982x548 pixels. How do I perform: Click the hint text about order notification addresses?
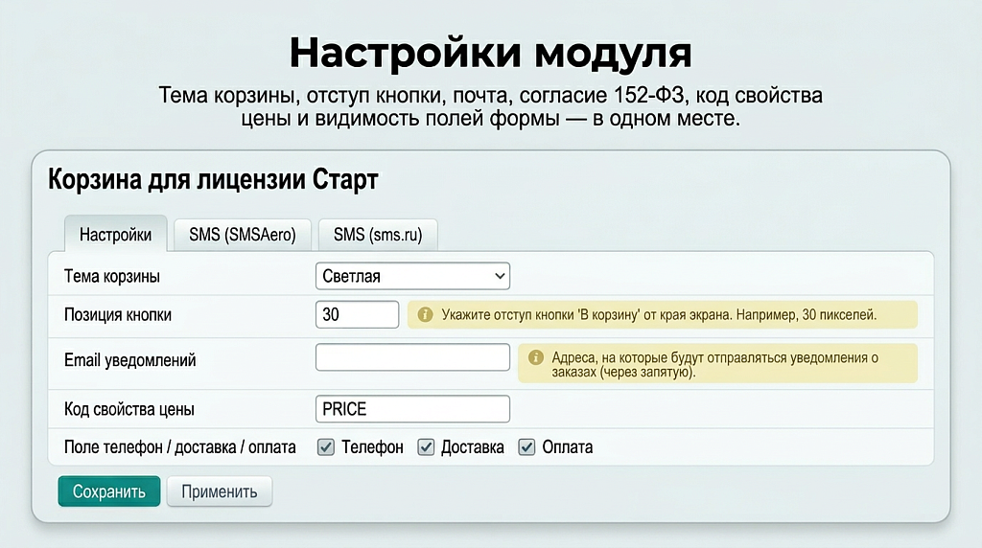click(714, 364)
